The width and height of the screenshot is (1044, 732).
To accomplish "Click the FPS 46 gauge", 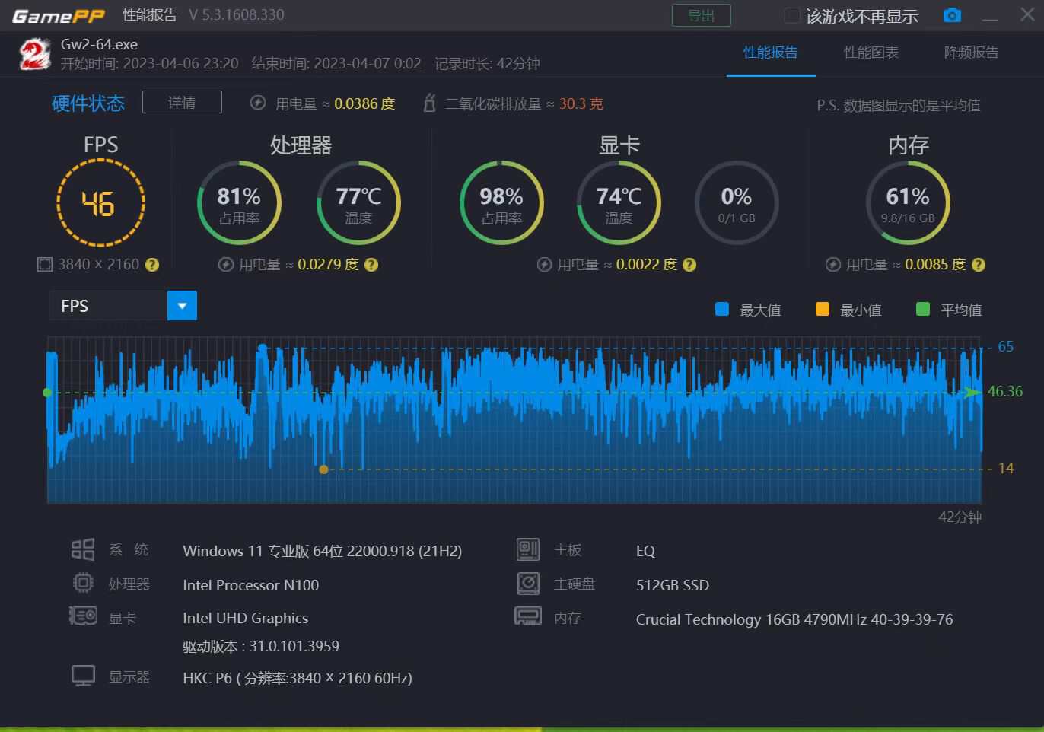I will 100,203.
